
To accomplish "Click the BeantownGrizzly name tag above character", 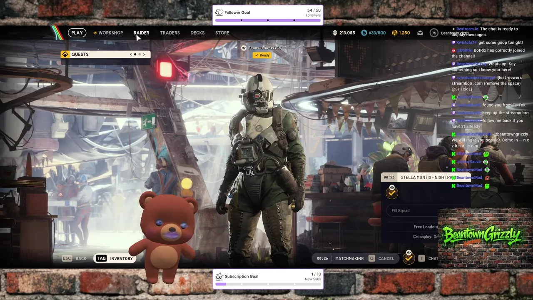I will [265, 48].
